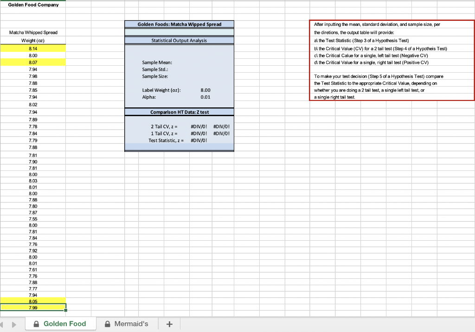Click the note line 'a\ the Test Statistic'

click(x=361, y=41)
